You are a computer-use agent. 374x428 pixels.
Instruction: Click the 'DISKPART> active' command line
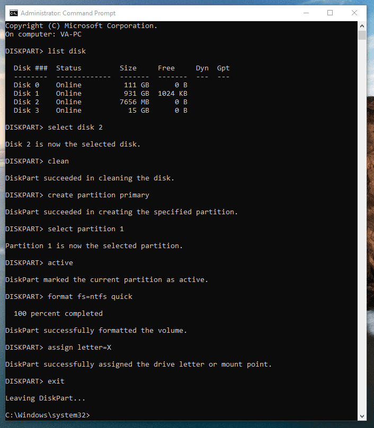39,263
